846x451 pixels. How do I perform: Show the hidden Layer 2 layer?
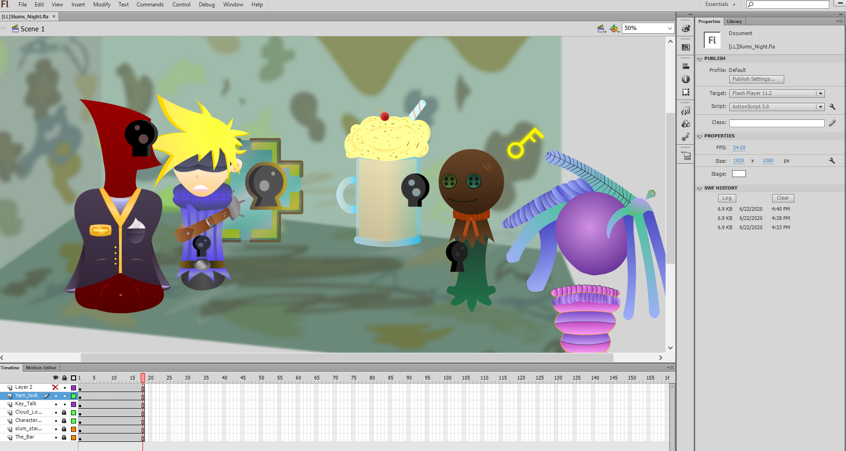tap(55, 387)
